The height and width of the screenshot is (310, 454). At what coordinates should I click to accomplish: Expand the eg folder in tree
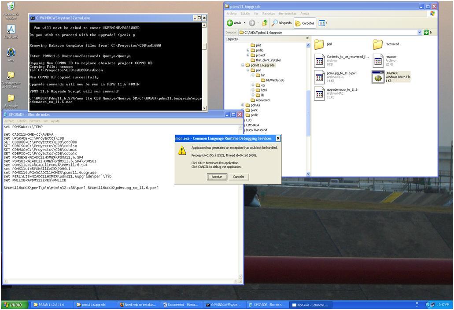(x=253, y=85)
